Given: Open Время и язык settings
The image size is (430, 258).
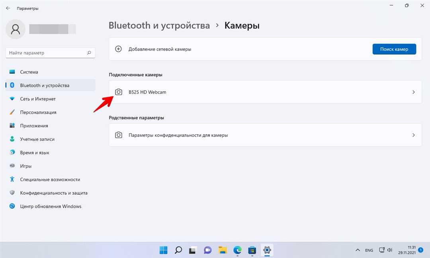Looking at the screenshot, I should (36, 152).
